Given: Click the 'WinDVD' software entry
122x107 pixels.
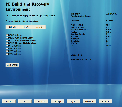Looking at the screenshot, I should tap(75, 39).
